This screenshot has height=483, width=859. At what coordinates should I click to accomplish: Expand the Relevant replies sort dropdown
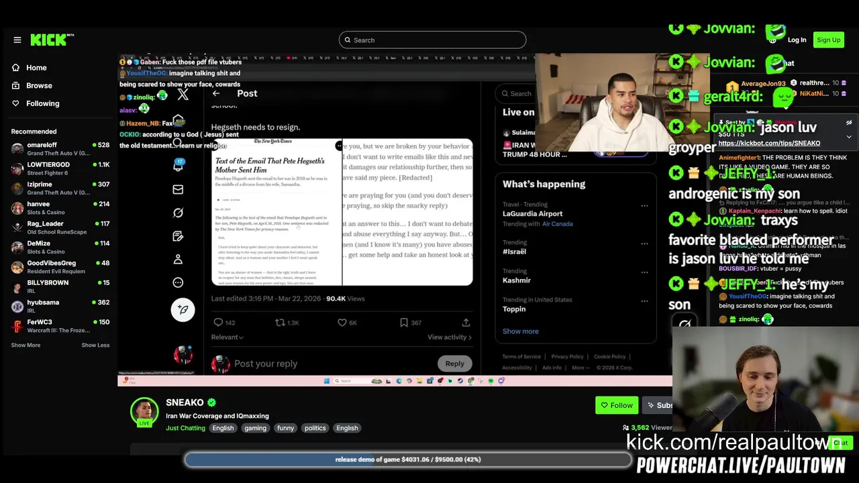point(228,337)
